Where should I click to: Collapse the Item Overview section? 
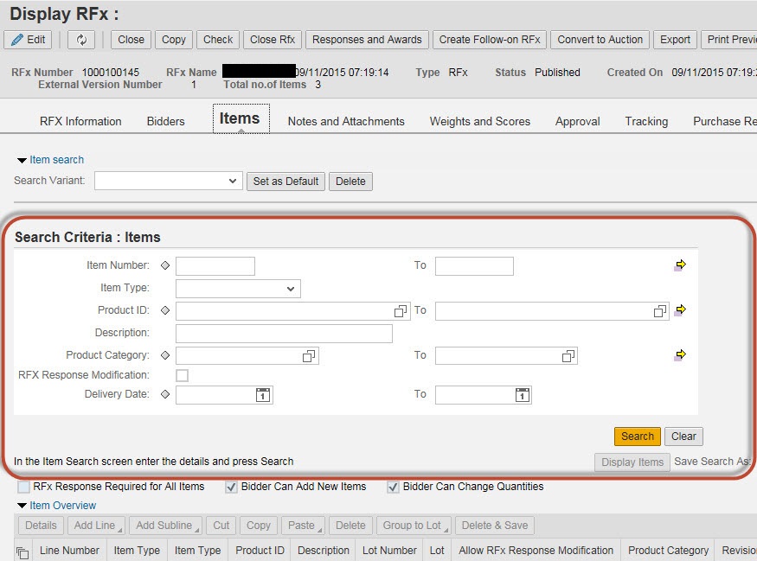[x=22, y=506]
